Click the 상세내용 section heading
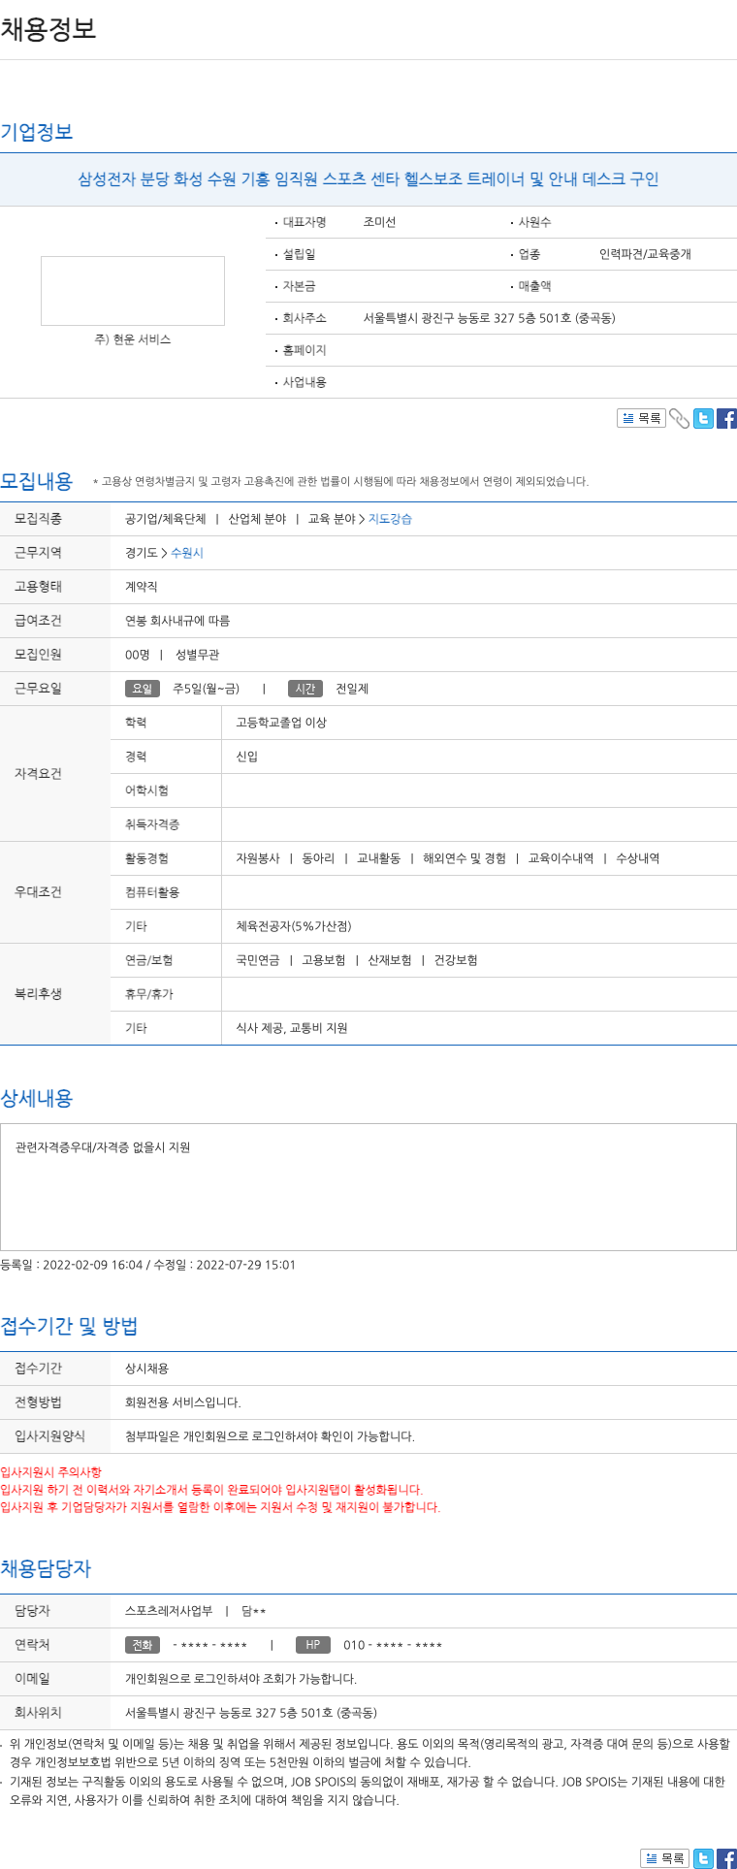The image size is (737, 1869). [37, 1098]
